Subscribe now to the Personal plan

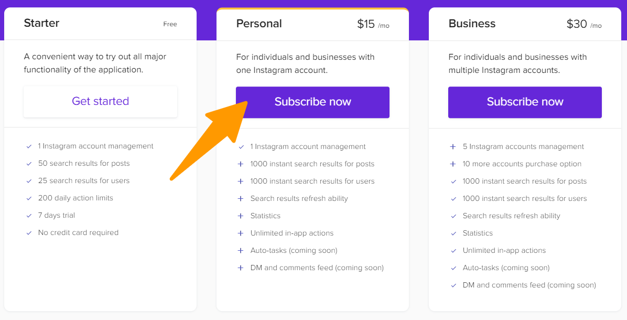click(x=312, y=102)
